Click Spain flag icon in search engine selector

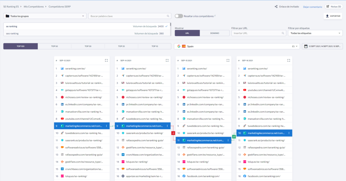184,46
